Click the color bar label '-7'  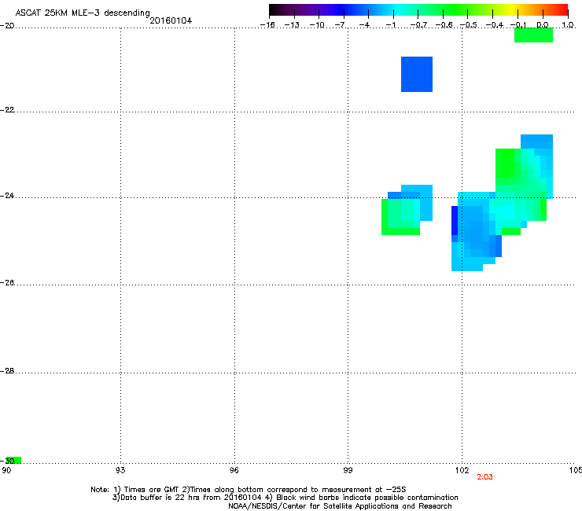coord(341,25)
